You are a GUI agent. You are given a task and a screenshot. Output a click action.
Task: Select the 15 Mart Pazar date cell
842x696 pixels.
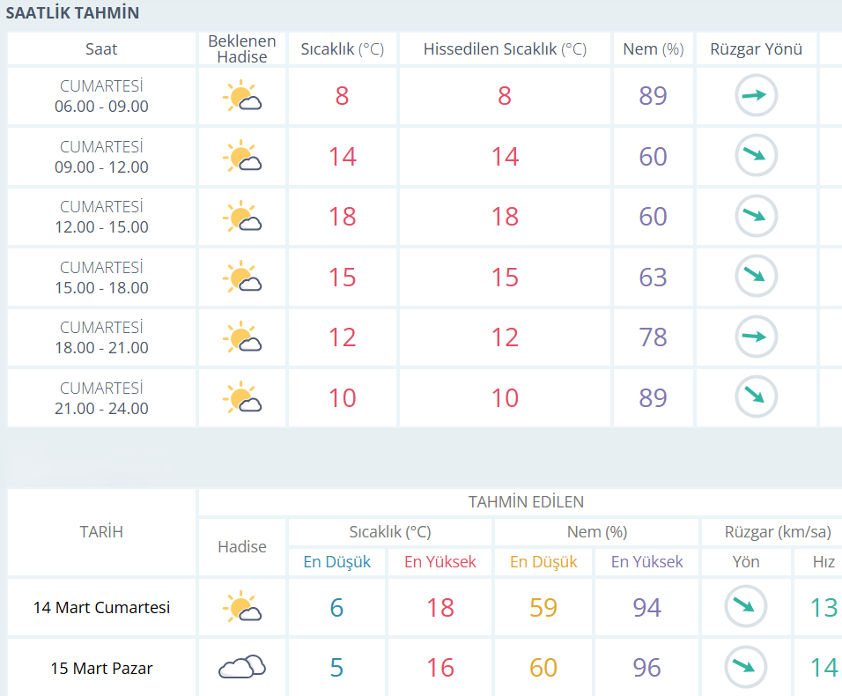pyautogui.click(x=101, y=668)
